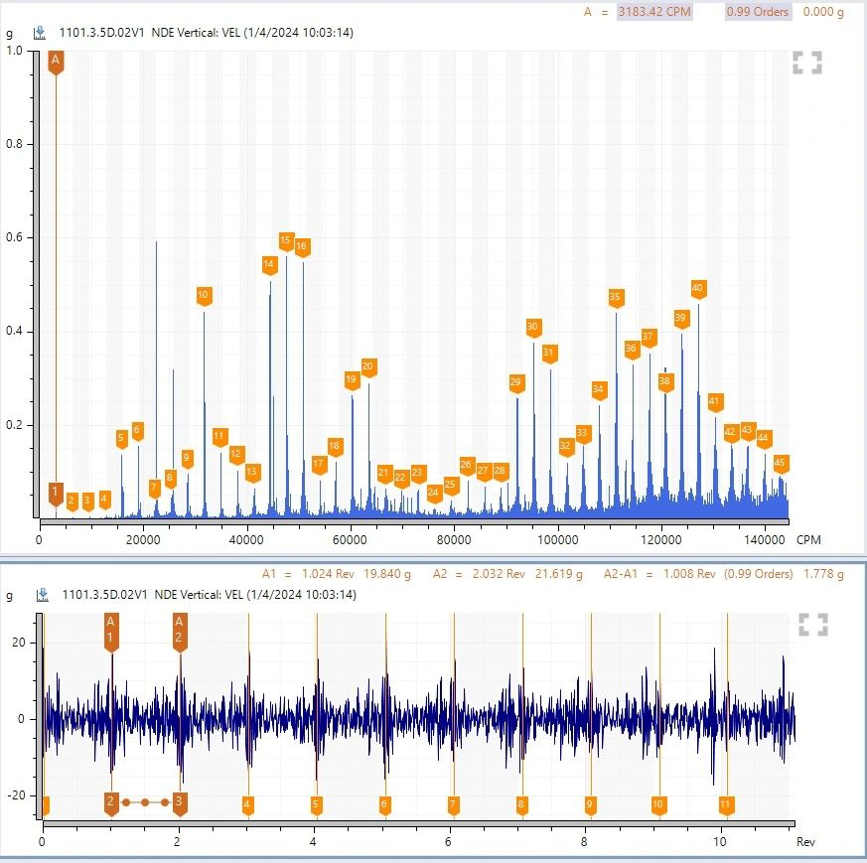Select waveform bottom marker 2
Image resolution: width=867 pixels, height=863 pixels.
pos(111,802)
